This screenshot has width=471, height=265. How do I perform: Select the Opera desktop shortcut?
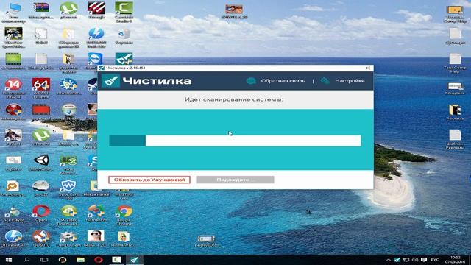[x=41, y=213]
